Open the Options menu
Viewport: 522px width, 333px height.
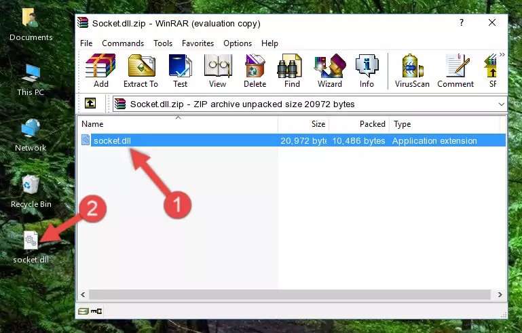click(238, 43)
